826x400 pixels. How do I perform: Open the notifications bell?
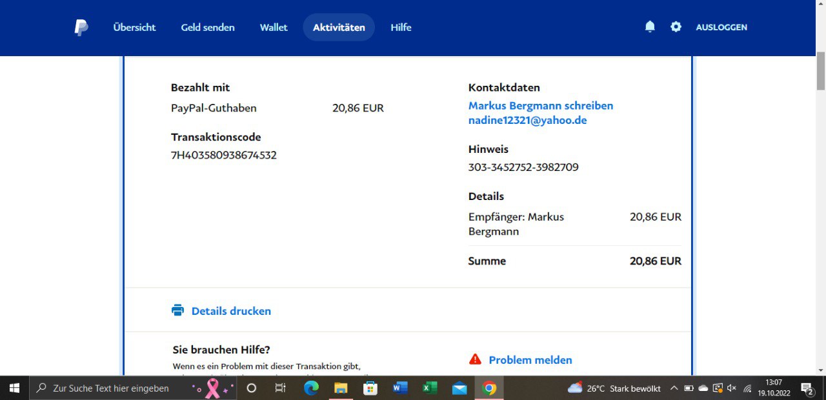click(x=650, y=27)
